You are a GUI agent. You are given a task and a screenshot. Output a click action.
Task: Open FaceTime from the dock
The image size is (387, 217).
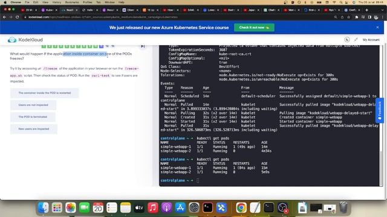tap(85, 208)
